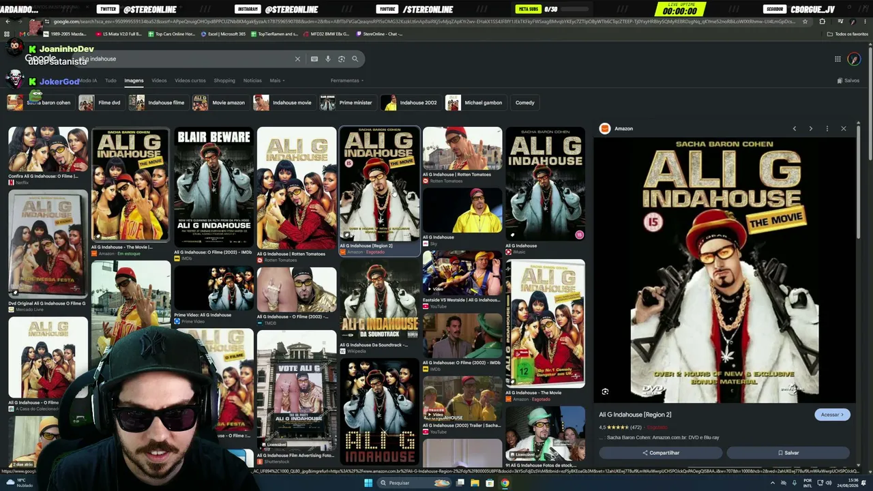This screenshot has height=491, width=873.
Task: Open the Google apps grid
Action: [838, 59]
